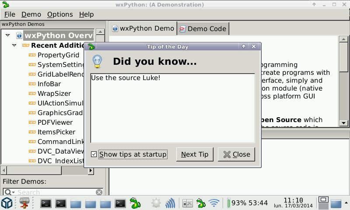
Task: Select GraphicsGradient in the demo tree
Action: click(61, 113)
